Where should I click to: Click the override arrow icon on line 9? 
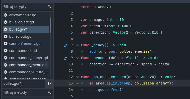65,58
